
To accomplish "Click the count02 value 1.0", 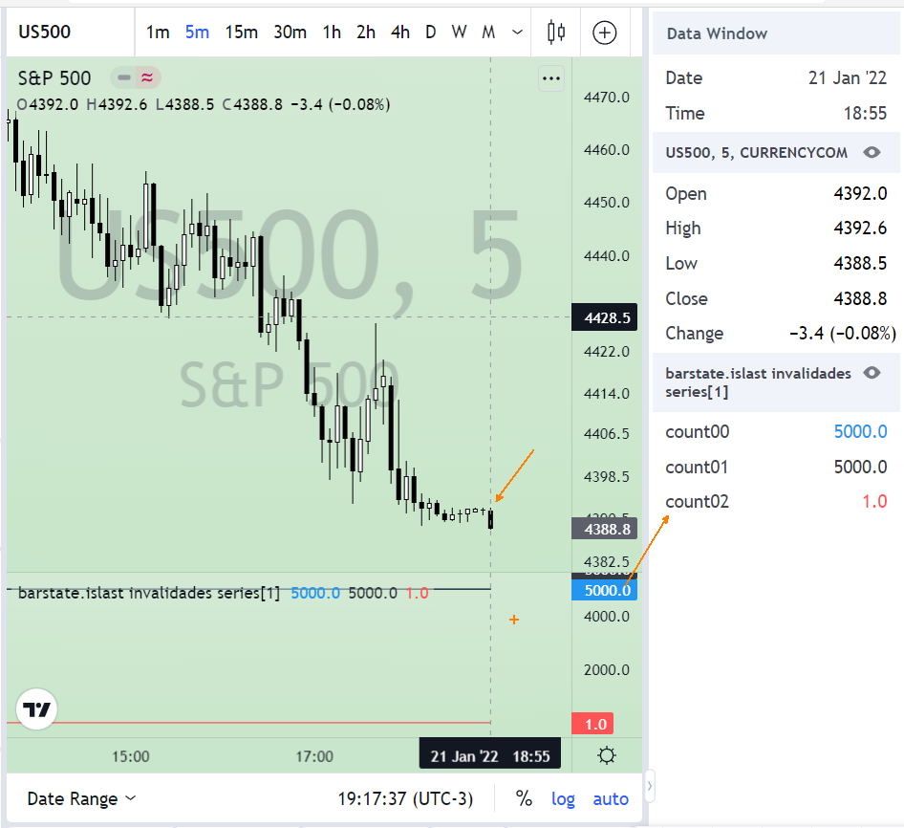I will pos(874,501).
